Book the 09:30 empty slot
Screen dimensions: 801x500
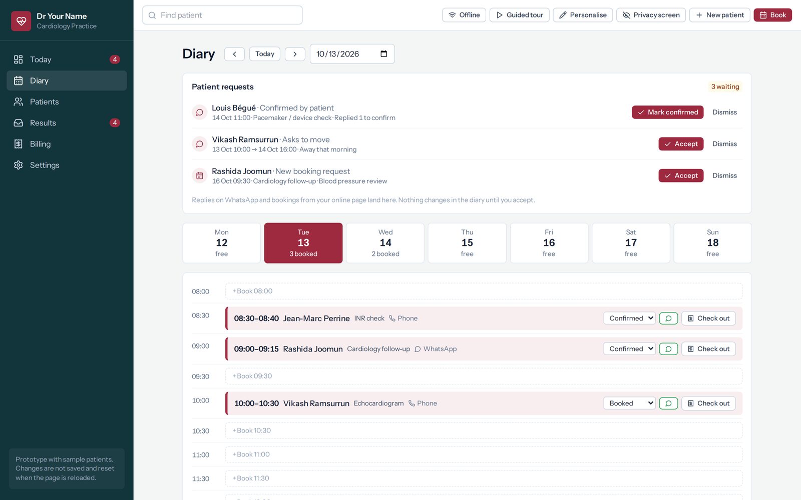click(484, 376)
